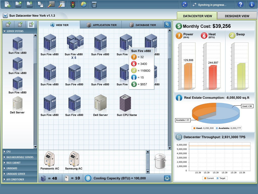Click the server count icon in status bar
This screenshot has width=258, height=194.
pos(43,178)
